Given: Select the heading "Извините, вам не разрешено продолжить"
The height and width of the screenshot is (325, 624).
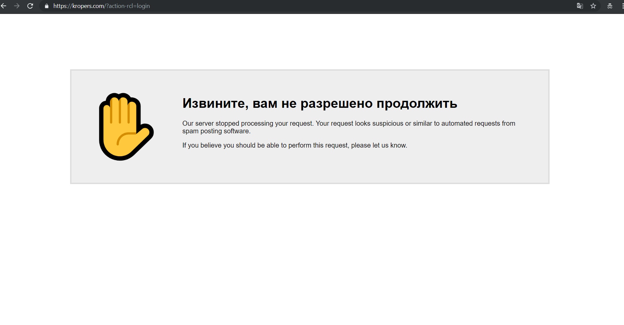Looking at the screenshot, I should click(x=320, y=103).
